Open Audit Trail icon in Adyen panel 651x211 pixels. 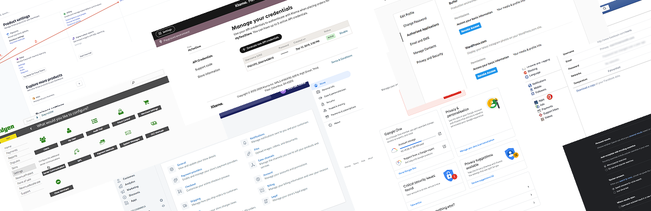click(94, 121)
